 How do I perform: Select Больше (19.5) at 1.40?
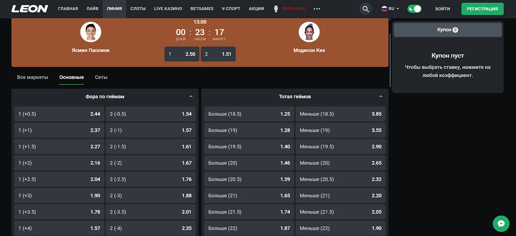coord(249,146)
